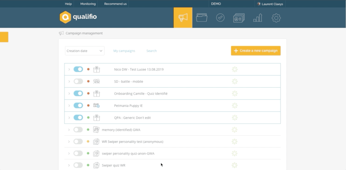Open the Creation date sort dropdown
This screenshot has width=346, height=170.
click(84, 51)
